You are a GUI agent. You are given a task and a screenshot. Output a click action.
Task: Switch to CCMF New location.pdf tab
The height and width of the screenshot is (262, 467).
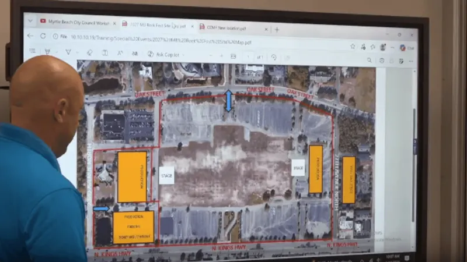click(x=226, y=28)
